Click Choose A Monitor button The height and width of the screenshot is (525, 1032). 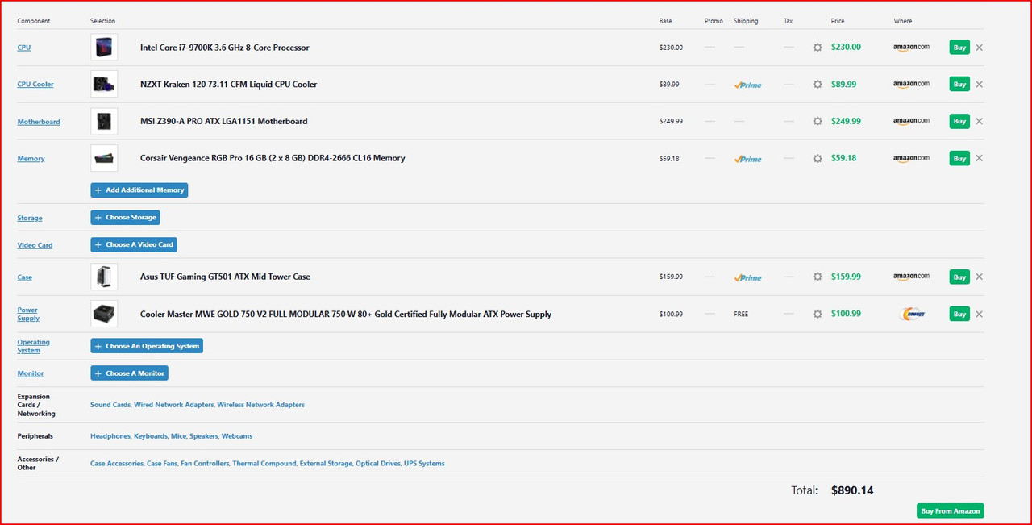pyautogui.click(x=129, y=374)
